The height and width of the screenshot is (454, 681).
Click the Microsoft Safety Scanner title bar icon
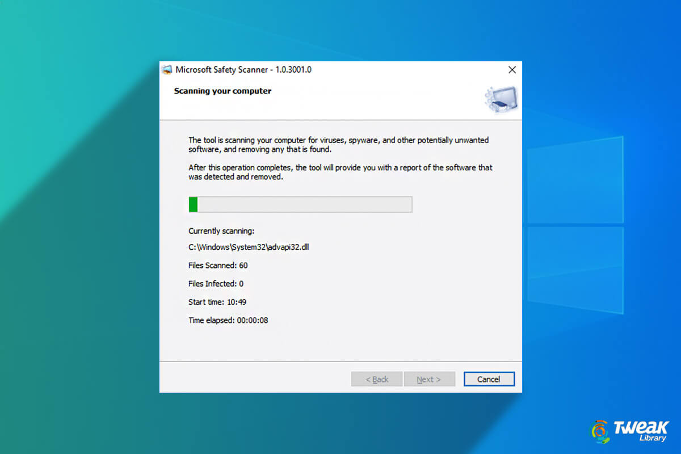167,69
